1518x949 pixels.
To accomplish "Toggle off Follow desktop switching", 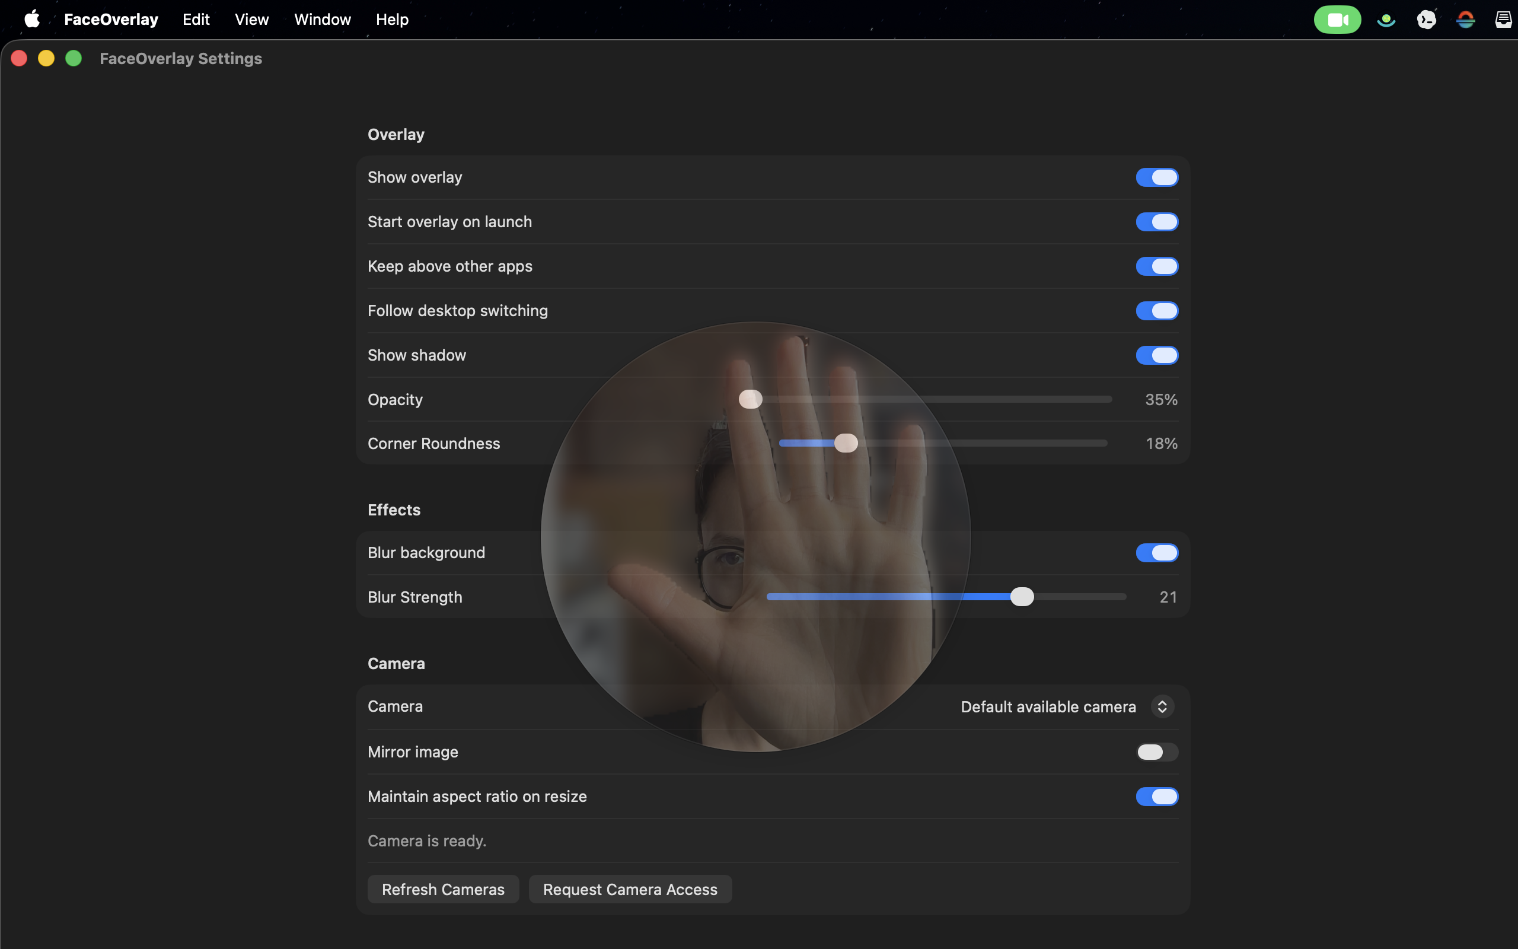I will point(1156,311).
